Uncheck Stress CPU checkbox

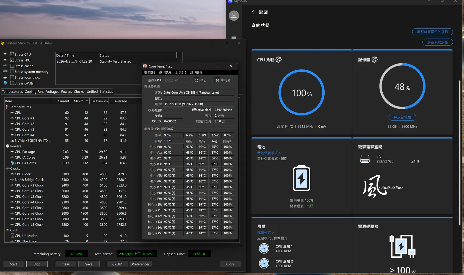[x=12, y=54]
